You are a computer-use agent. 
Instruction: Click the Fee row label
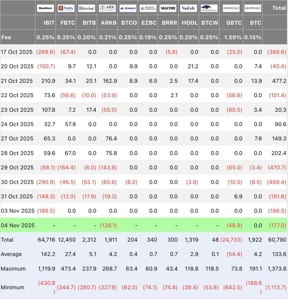pyautogui.click(x=6, y=37)
